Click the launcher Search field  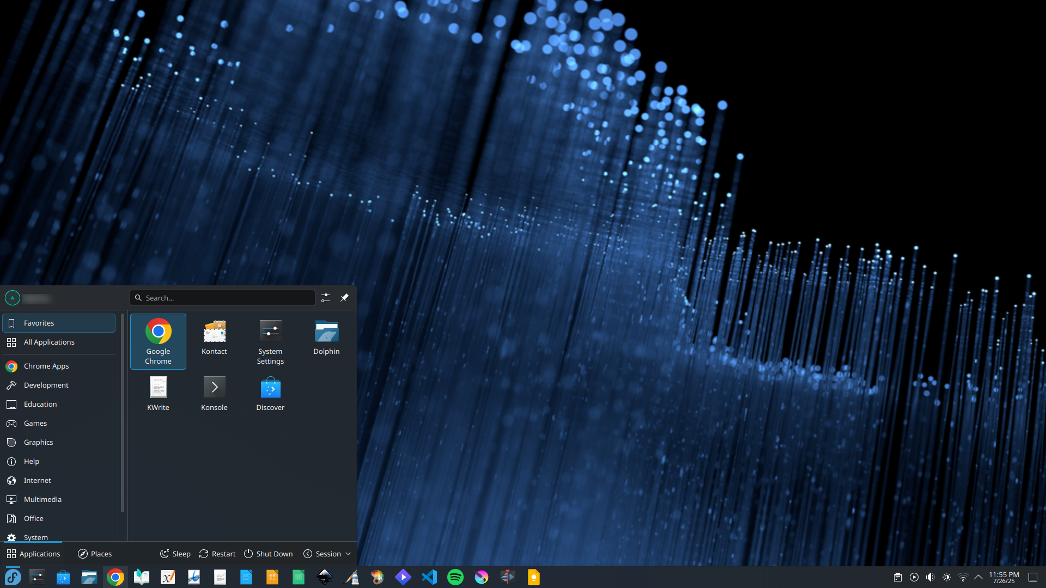[x=222, y=298]
